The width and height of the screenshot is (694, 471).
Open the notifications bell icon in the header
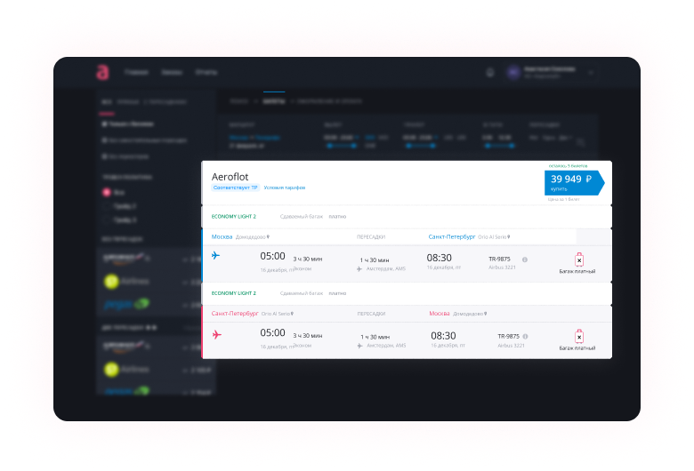click(490, 73)
